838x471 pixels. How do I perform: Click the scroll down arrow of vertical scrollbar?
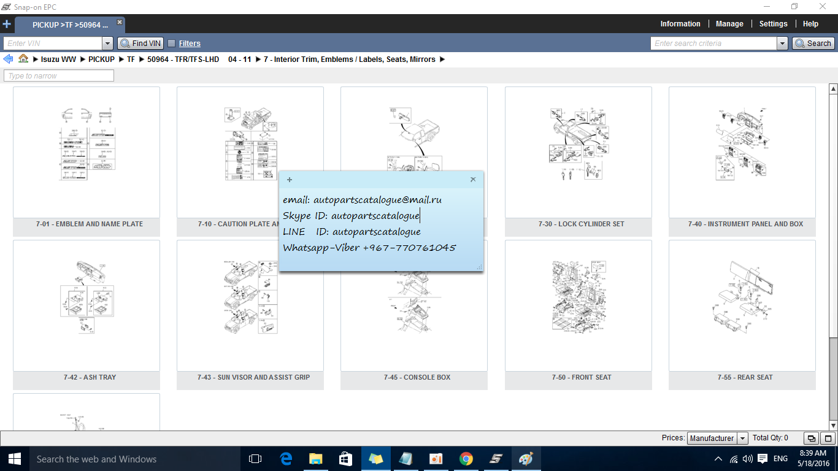tap(833, 425)
